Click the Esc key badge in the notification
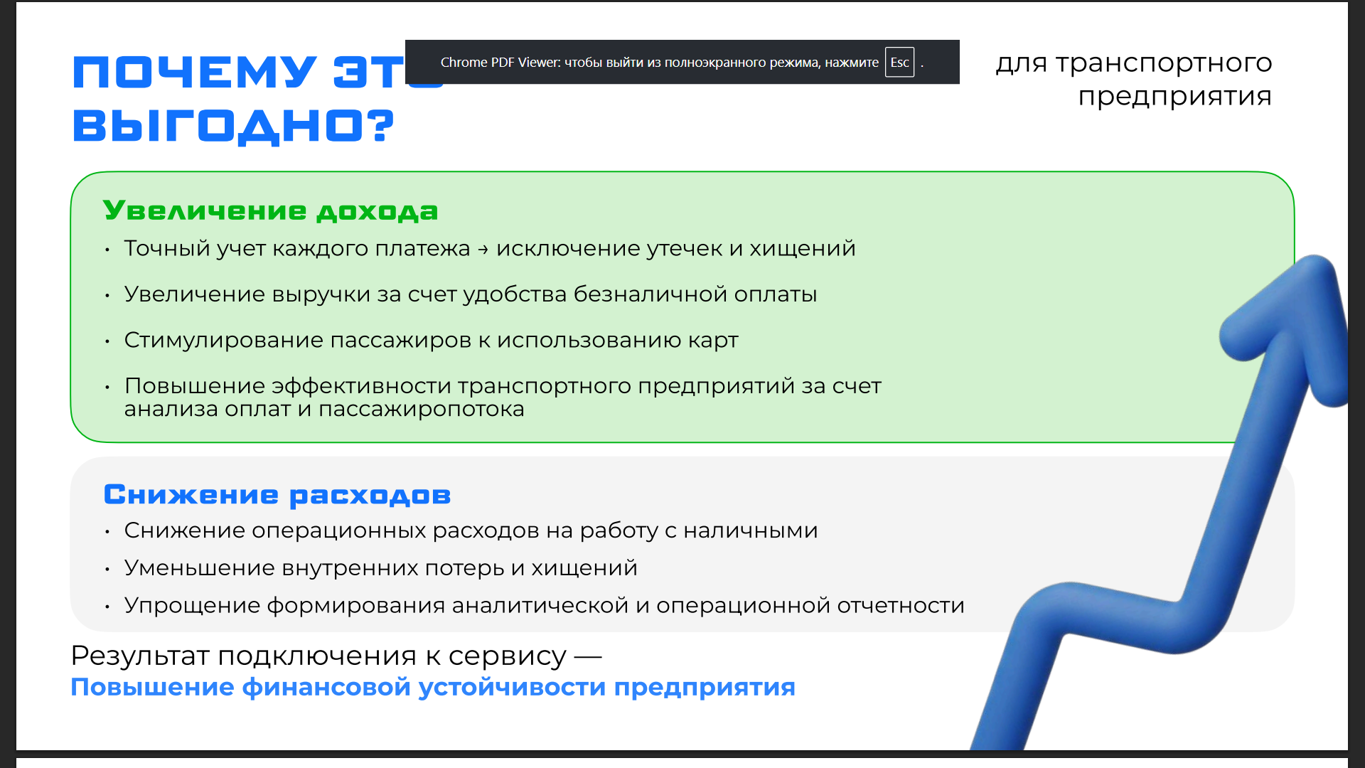Viewport: 1365px width, 768px height. (899, 63)
